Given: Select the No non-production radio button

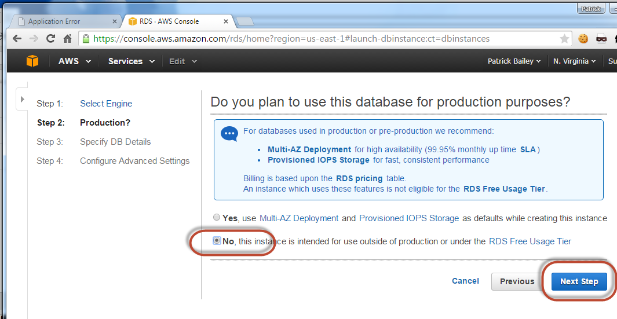Looking at the screenshot, I should 217,240.
